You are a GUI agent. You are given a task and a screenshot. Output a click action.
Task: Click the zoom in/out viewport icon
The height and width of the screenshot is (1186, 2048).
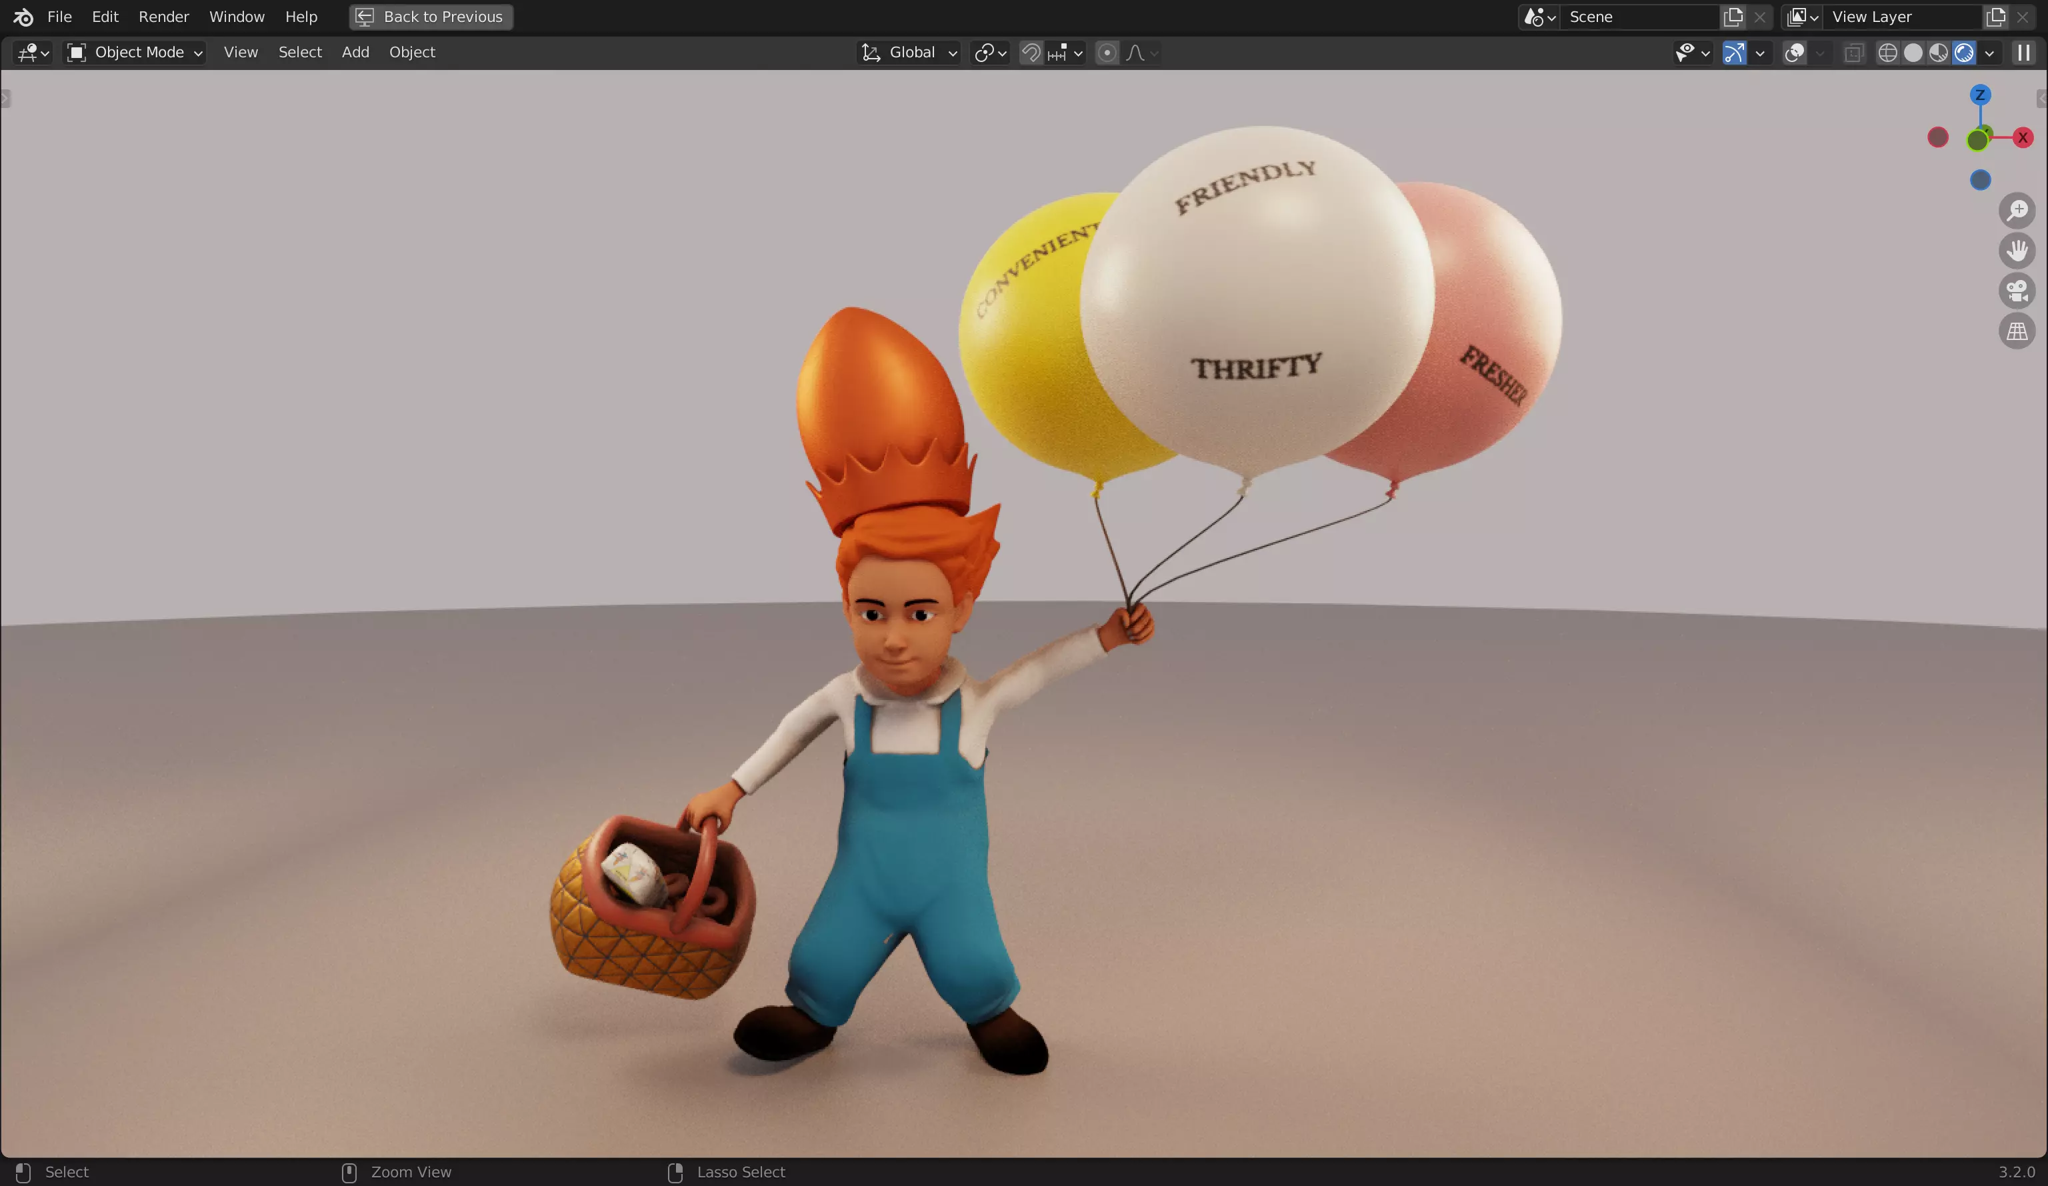[x=2016, y=211]
